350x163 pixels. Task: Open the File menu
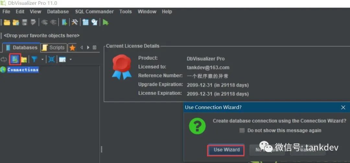6,12
